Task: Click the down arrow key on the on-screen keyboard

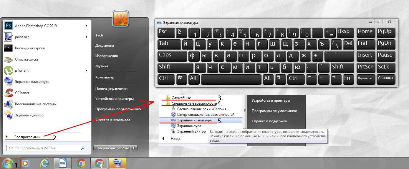Action: [324, 80]
